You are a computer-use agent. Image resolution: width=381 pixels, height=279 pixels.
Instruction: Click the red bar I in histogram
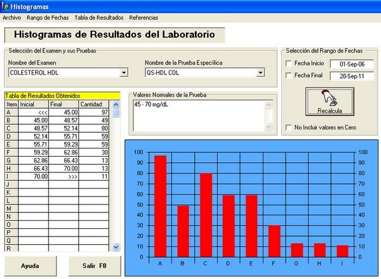click(x=343, y=251)
